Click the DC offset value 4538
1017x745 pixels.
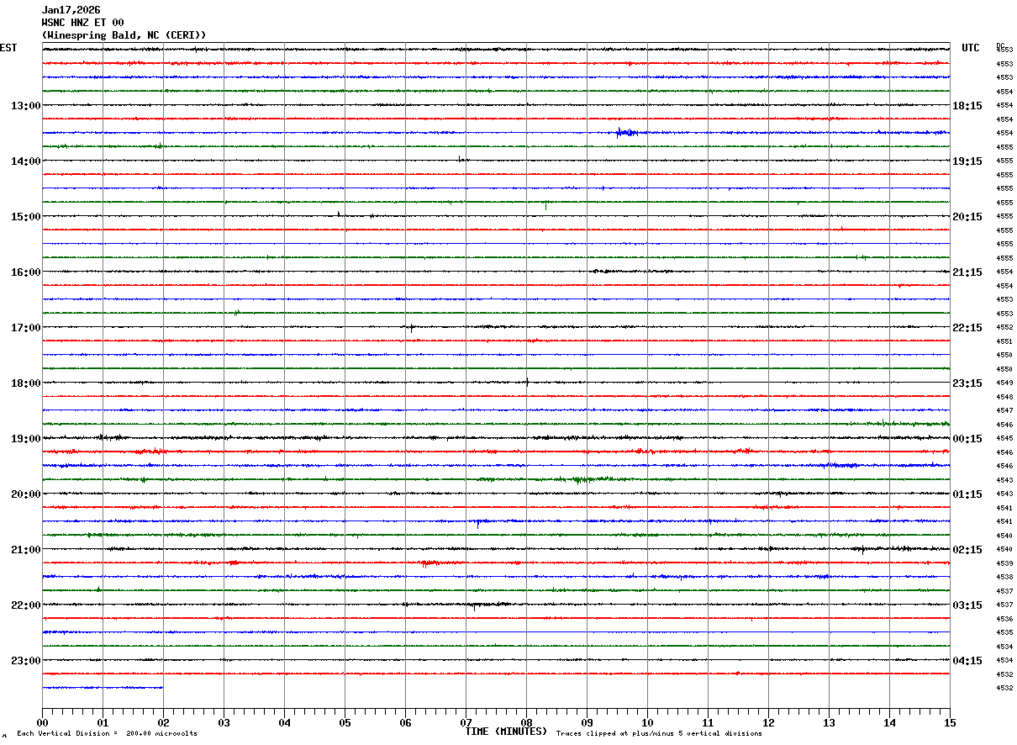pyautogui.click(x=1004, y=578)
